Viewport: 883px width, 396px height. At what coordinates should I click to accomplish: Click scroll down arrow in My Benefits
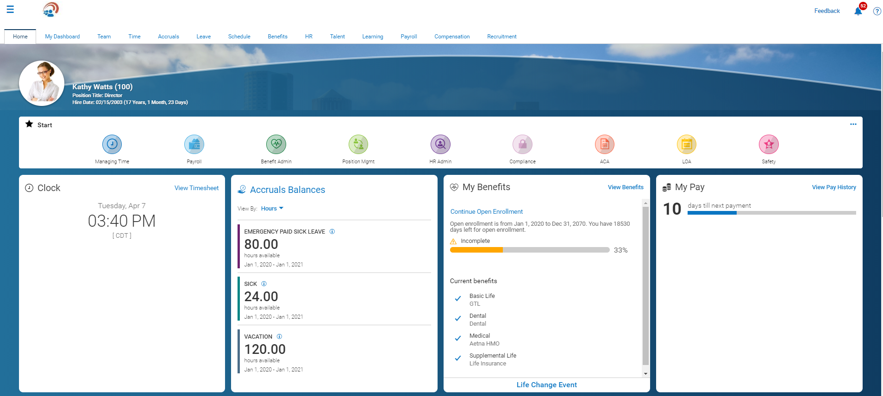pyautogui.click(x=645, y=373)
